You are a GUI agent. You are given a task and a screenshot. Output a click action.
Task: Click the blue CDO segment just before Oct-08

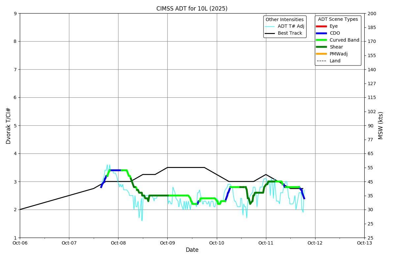point(115,170)
